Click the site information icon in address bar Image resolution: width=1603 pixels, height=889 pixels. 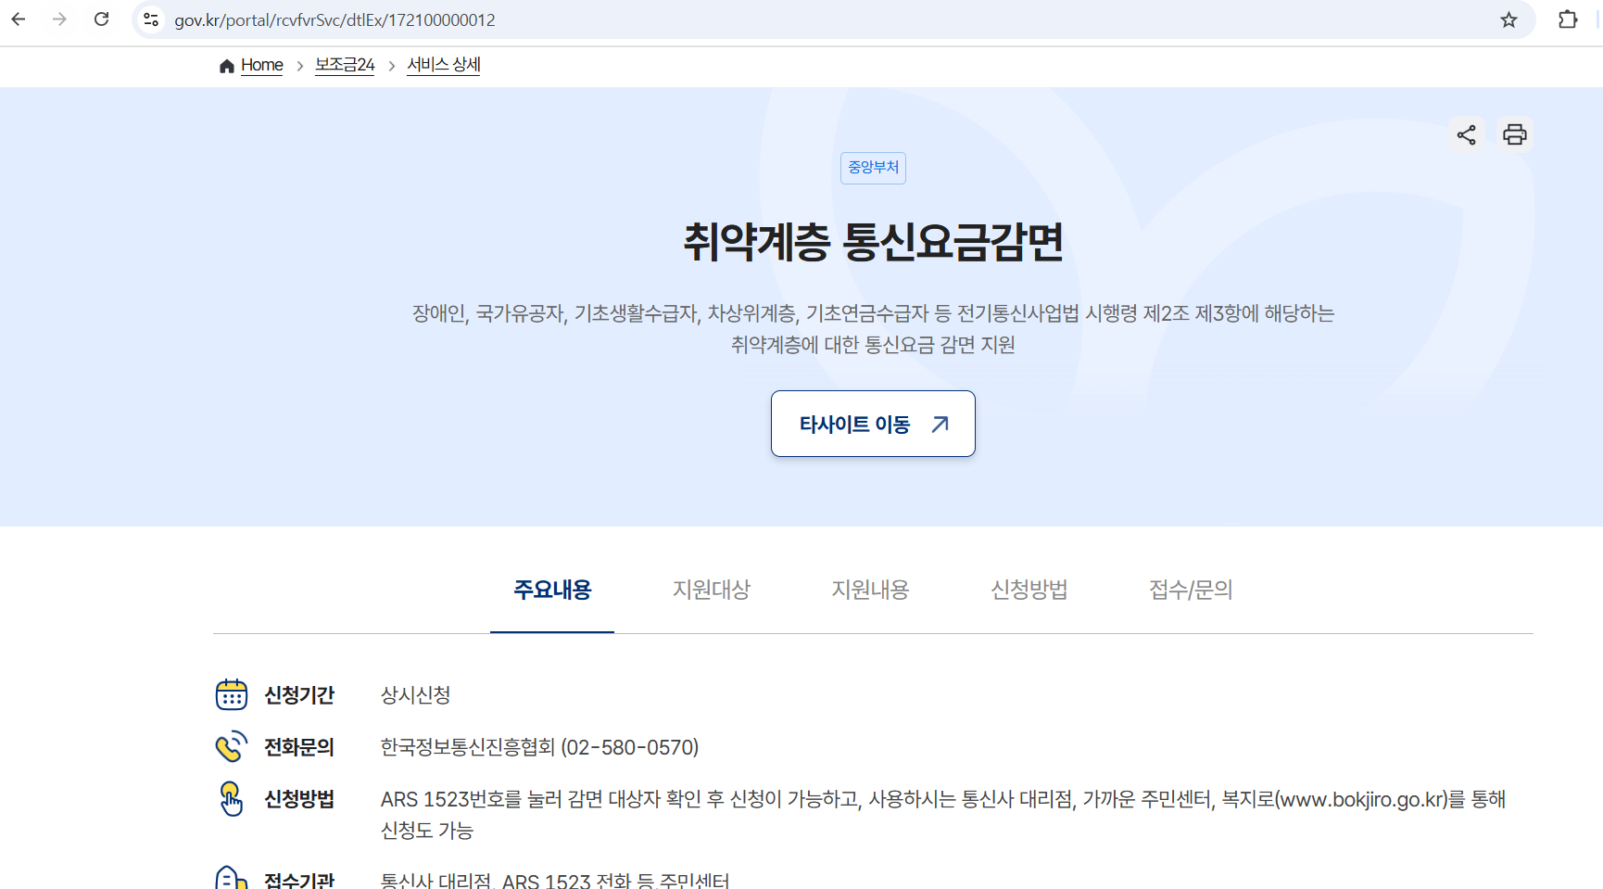point(150,19)
